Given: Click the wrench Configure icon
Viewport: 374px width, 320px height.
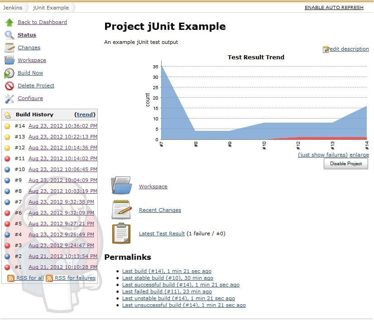Looking at the screenshot, I should tap(9, 98).
